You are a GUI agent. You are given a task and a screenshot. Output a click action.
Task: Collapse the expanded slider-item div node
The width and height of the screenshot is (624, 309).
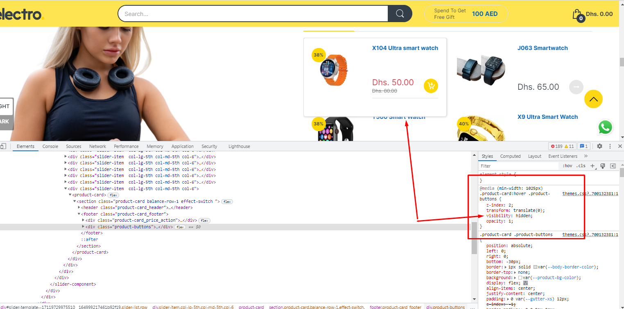point(66,189)
